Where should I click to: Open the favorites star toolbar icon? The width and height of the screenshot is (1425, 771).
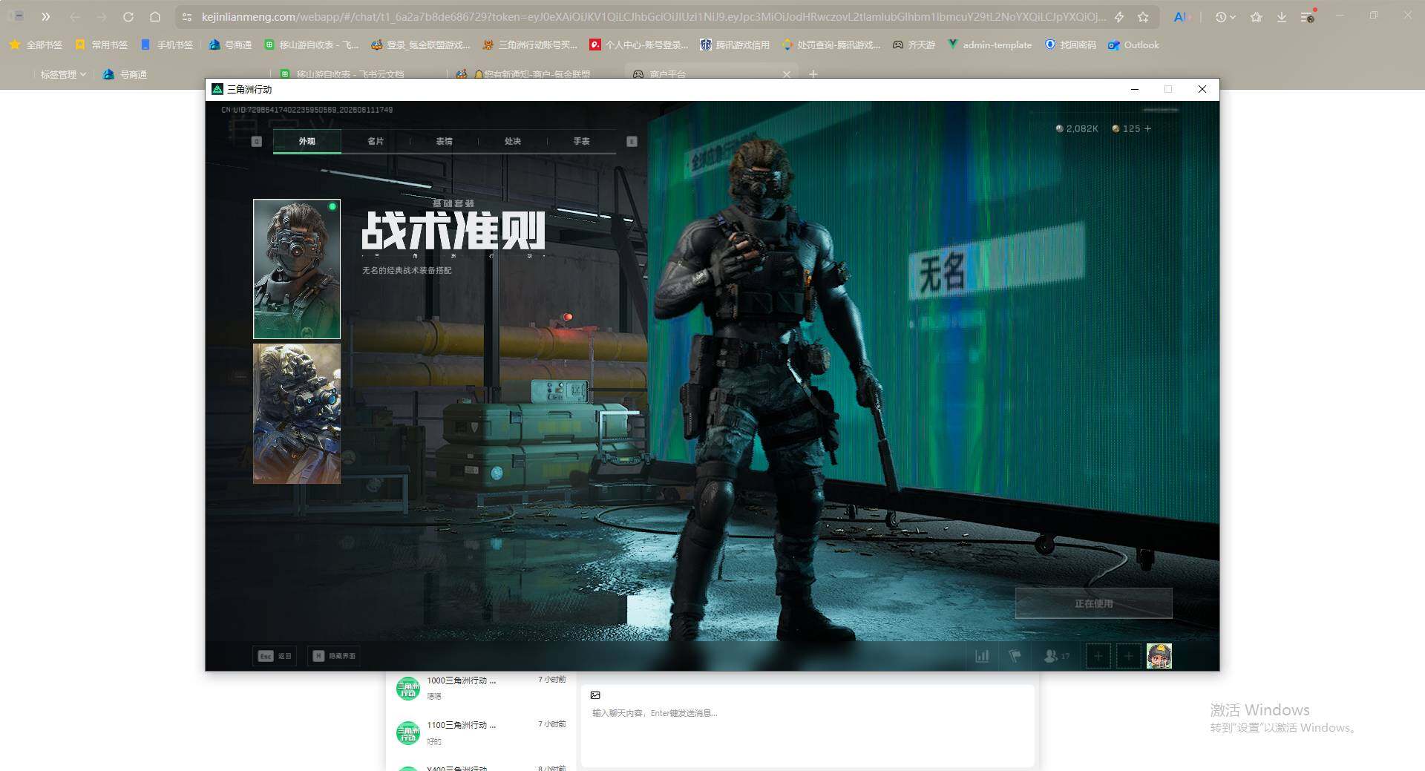coord(1256,16)
